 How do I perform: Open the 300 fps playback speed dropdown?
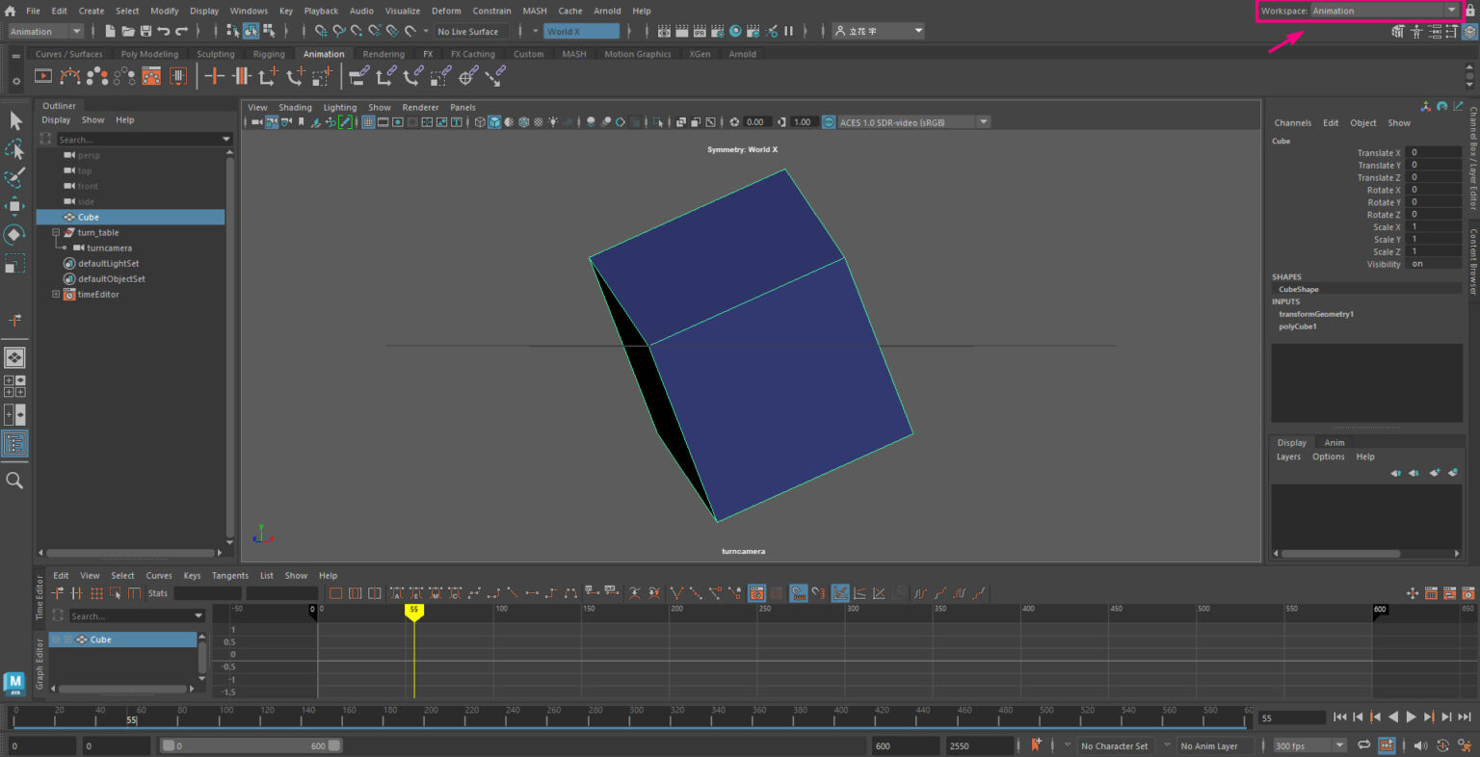1307,744
